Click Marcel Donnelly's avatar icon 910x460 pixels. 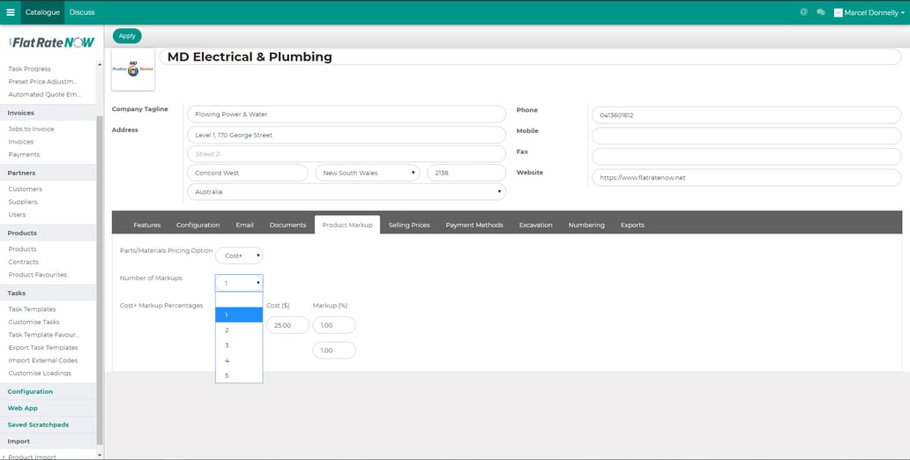(838, 12)
